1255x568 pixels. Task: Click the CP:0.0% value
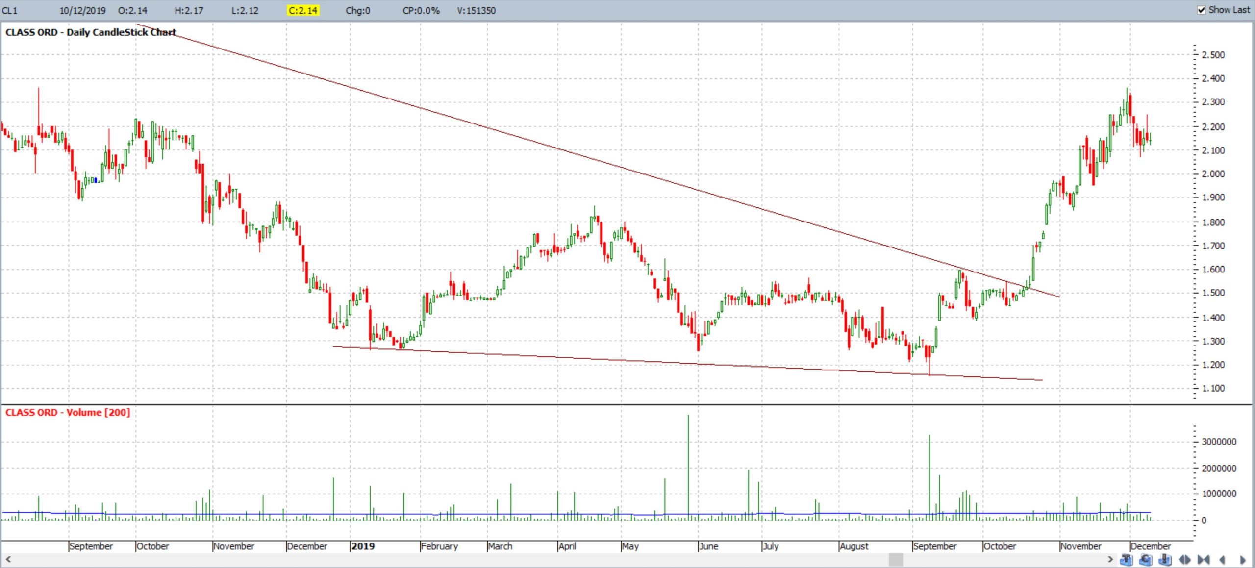click(x=421, y=10)
